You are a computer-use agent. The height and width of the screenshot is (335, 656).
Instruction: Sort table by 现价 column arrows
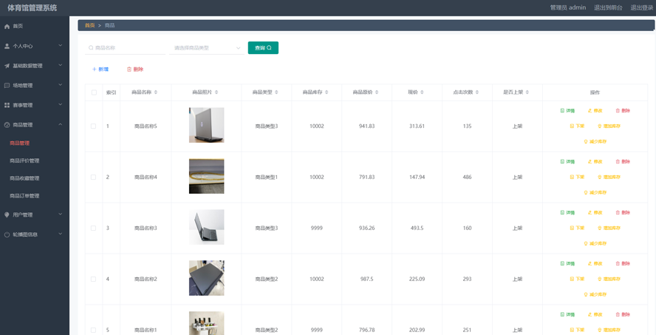tap(422, 92)
